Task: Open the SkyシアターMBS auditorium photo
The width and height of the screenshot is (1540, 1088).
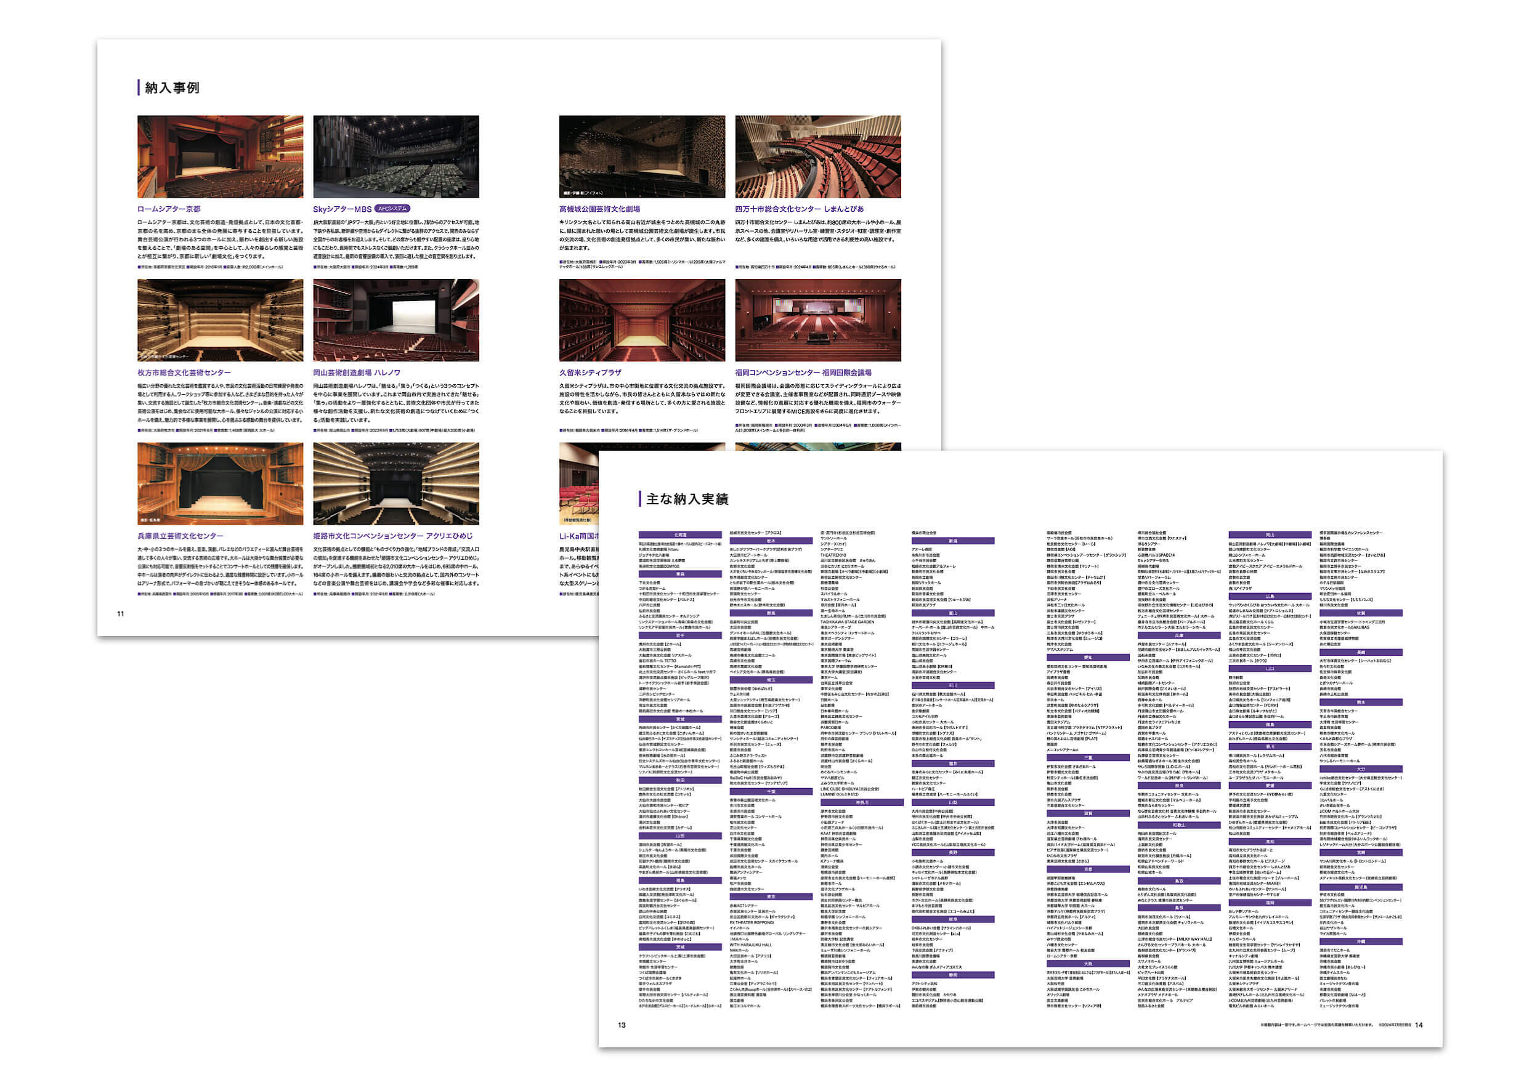Action: pyautogui.click(x=395, y=156)
